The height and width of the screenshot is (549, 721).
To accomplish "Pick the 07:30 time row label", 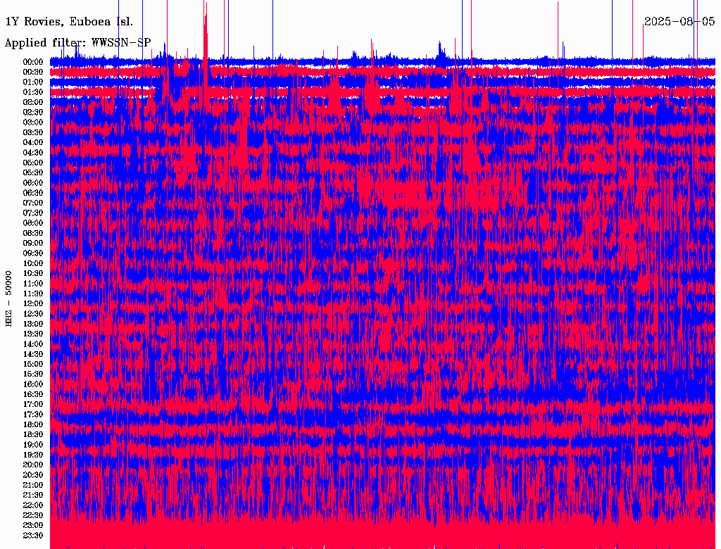I will coord(32,213).
